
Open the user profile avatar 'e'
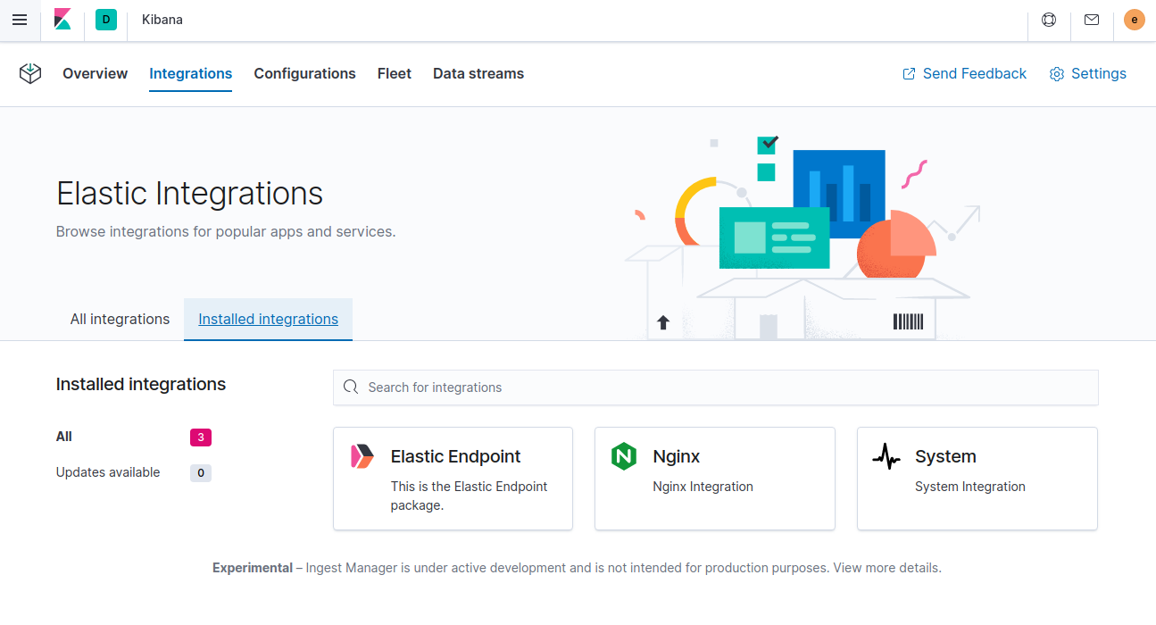tap(1134, 20)
